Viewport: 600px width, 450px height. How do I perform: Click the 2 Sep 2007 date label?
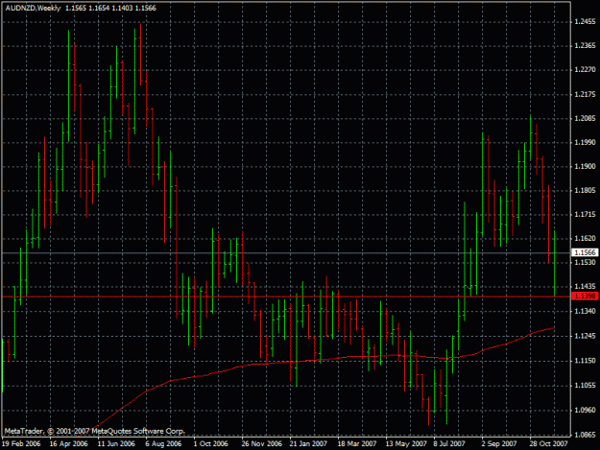click(499, 444)
